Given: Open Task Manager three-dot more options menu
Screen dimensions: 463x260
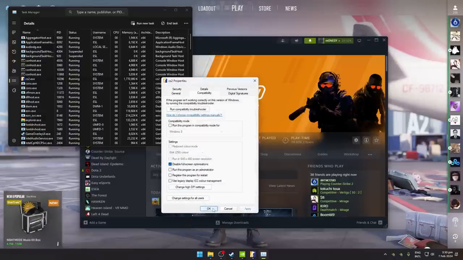Looking at the screenshot, I should coord(186,23).
